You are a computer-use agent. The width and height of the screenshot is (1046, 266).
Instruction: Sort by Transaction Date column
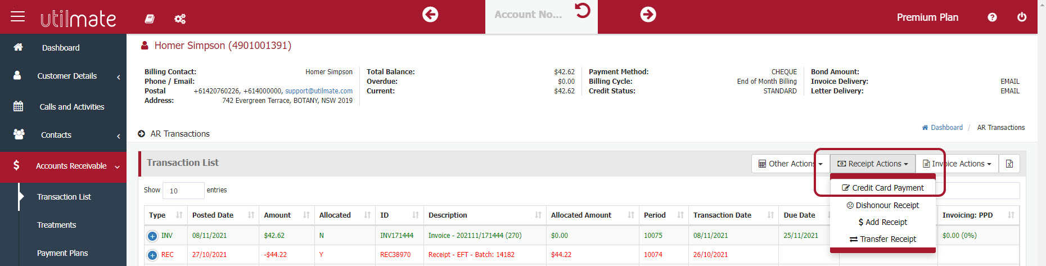point(733,215)
